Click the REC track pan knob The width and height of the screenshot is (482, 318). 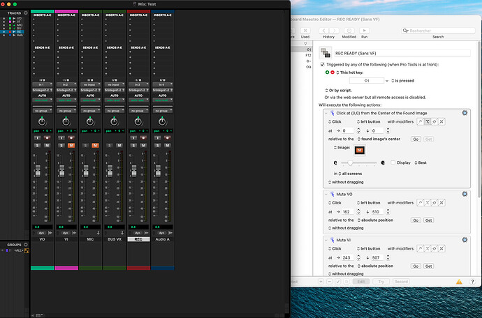click(x=138, y=121)
